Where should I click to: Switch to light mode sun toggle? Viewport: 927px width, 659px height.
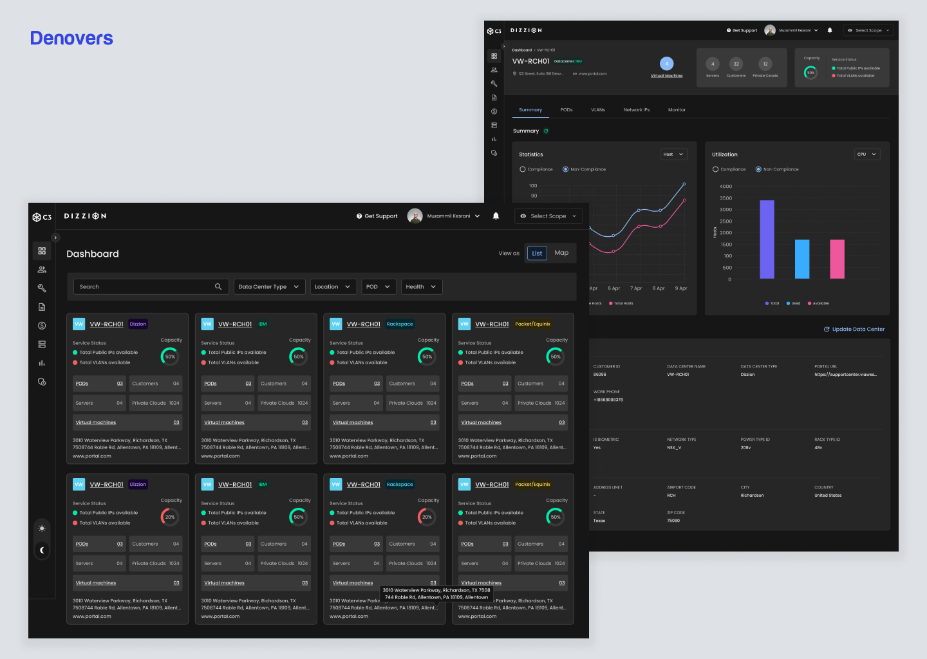coord(42,528)
